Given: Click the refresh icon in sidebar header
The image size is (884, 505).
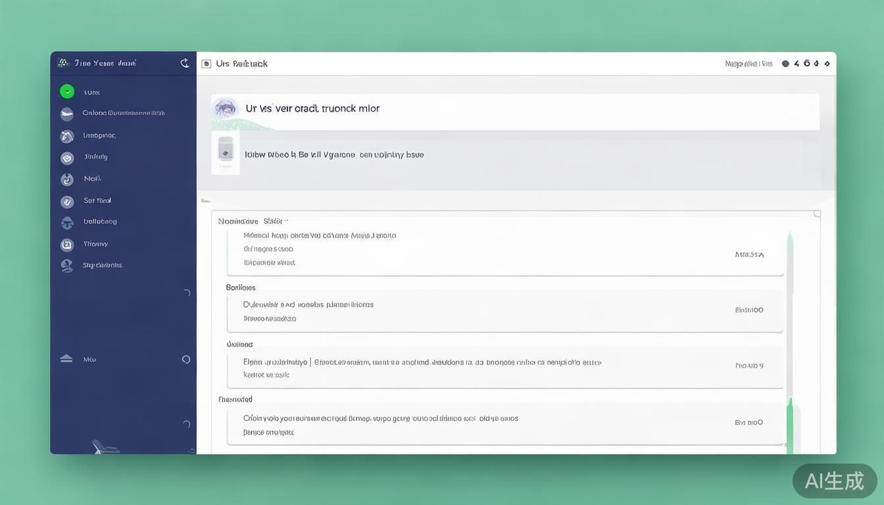Looking at the screenshot, I should (185, 63).
